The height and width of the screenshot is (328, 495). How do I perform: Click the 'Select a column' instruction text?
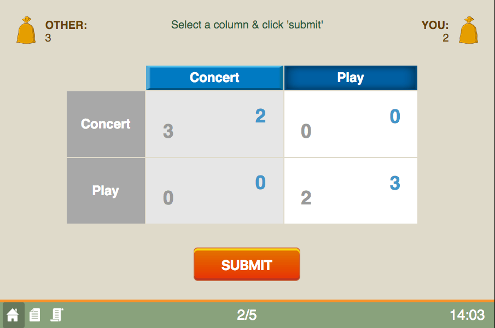[247, 25]
